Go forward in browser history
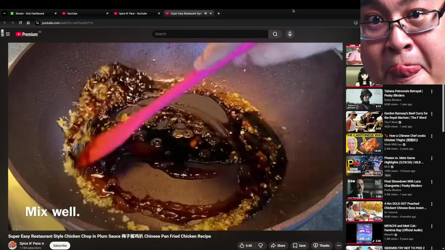Viewport: 445px width, 250px height. 13,23
